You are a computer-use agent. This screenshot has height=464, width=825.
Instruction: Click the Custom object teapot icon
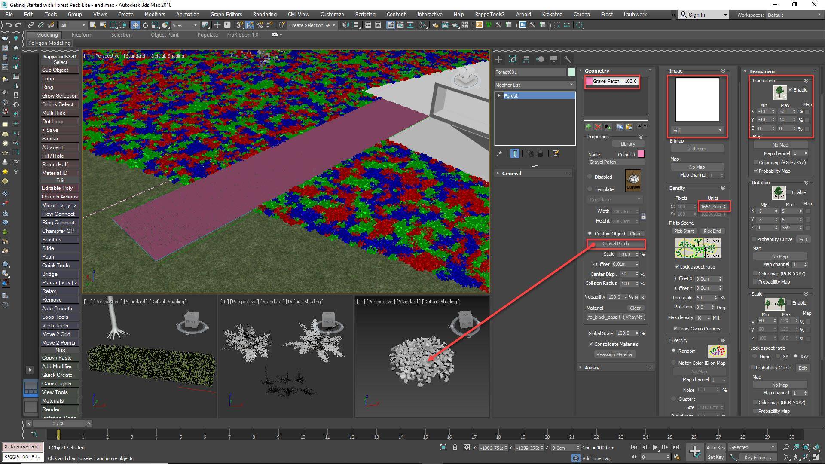click(633, 180)
